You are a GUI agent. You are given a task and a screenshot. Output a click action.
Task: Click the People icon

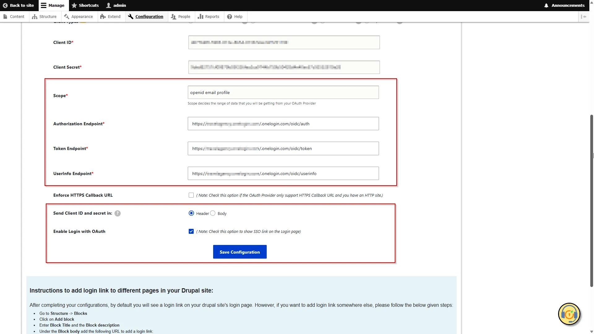coord(174,17)
